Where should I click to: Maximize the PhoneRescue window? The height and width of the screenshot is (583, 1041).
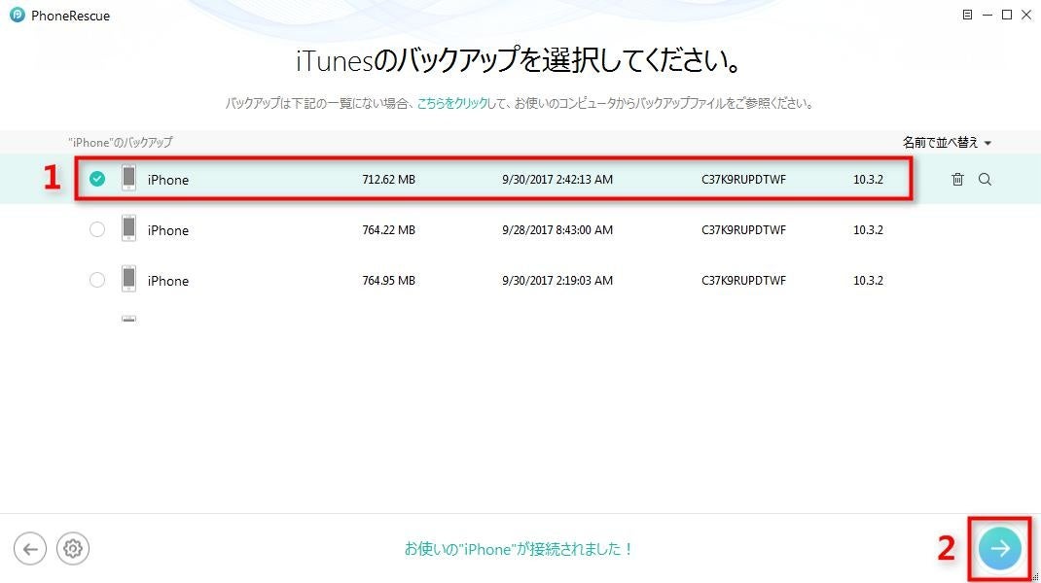point(1007,15)
